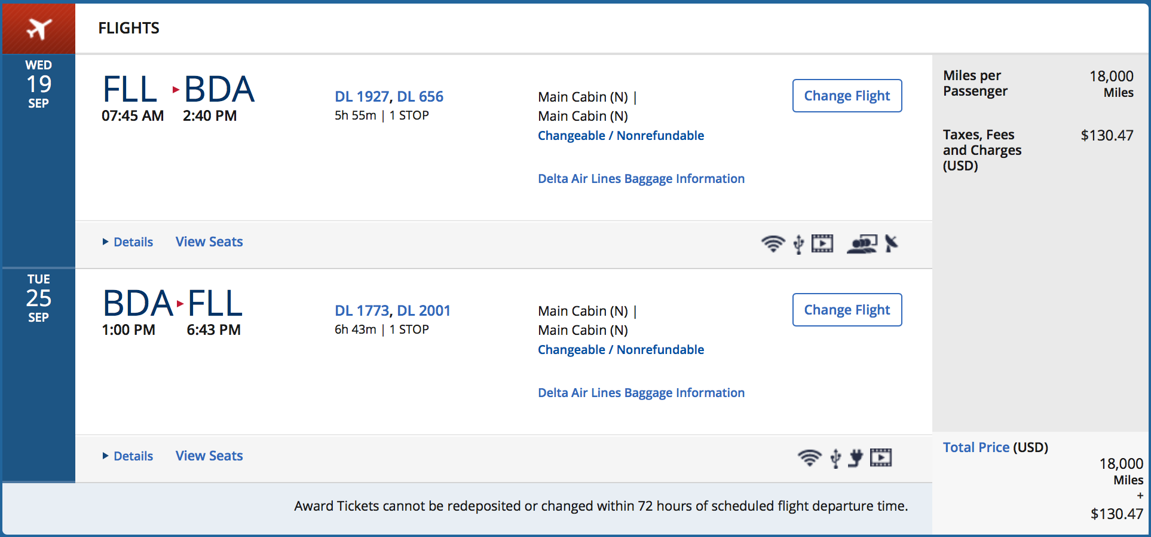Expand Details for the FLL to BDA flight
Viewport: 1151px width, 537px height.
128,242
